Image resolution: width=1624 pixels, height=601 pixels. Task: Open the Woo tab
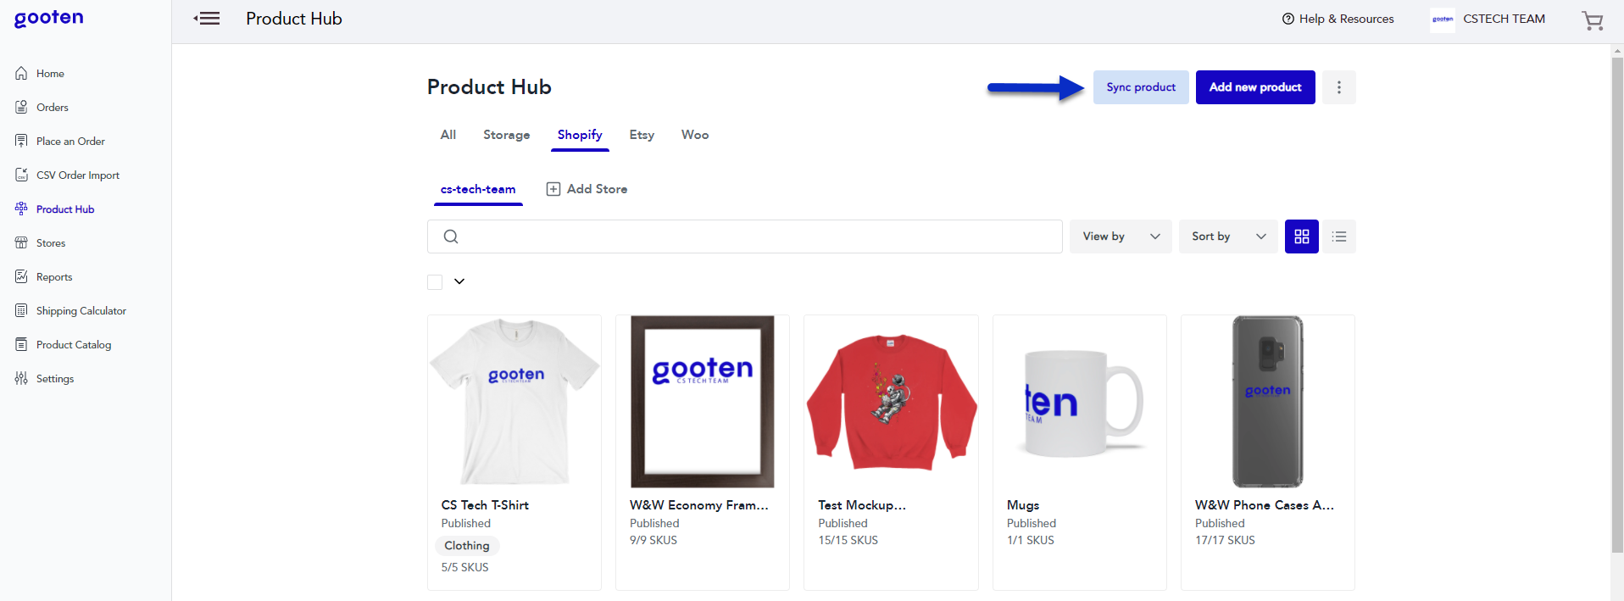coord(695,135)
